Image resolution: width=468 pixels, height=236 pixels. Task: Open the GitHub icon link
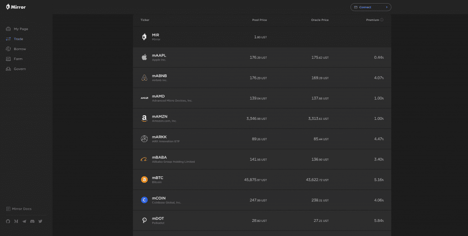[8, 221]
